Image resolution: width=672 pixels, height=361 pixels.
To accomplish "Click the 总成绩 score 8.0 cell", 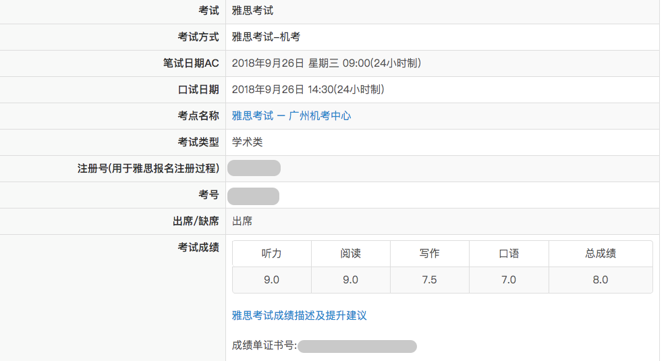I will [600, 280].
